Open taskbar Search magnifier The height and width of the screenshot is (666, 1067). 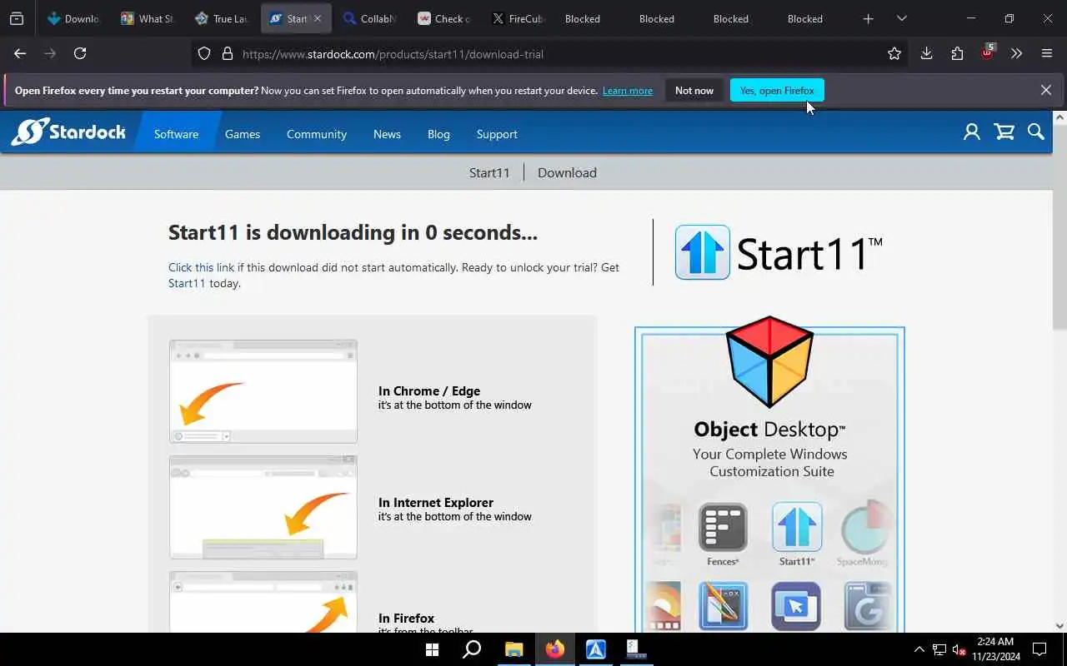472,649
